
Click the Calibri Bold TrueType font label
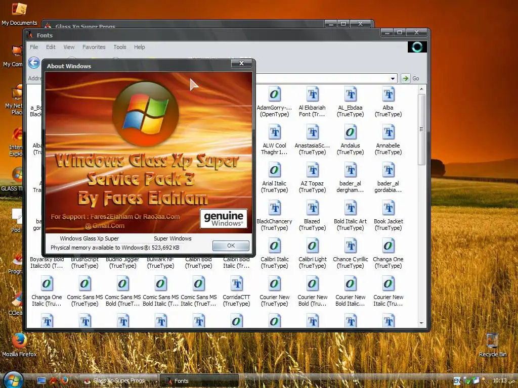click(198, 263)
